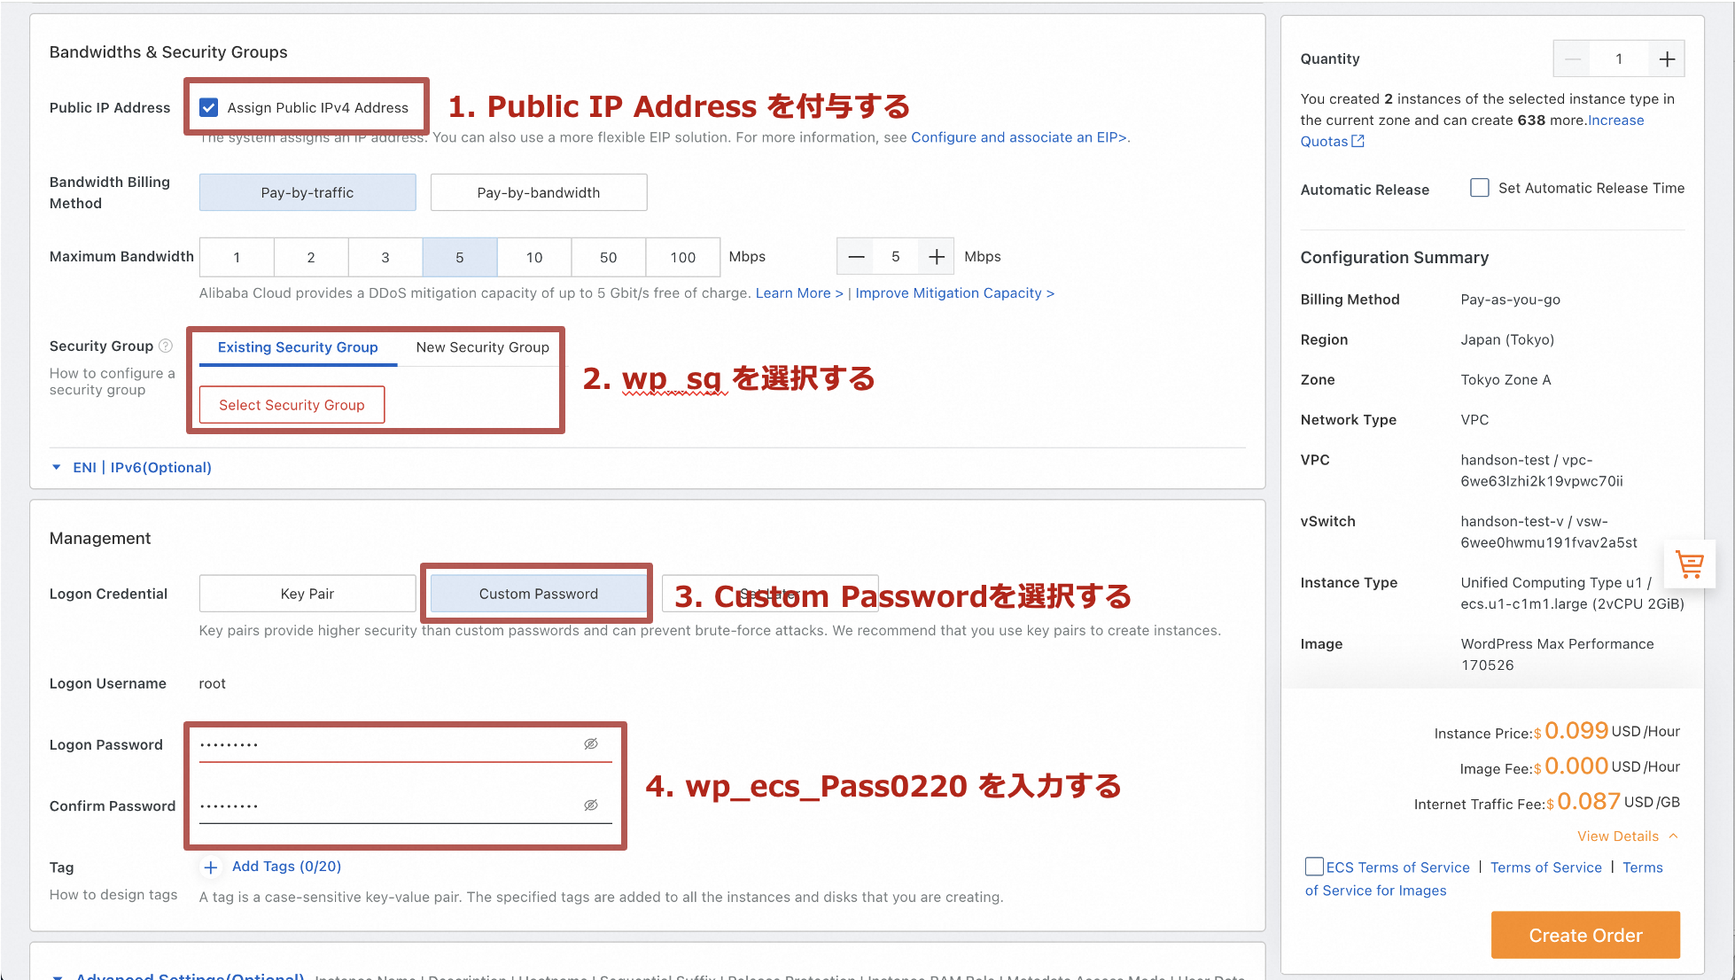
Task: Accept the ECS Terms of Service checkbox
Action: click(1314, 867)
